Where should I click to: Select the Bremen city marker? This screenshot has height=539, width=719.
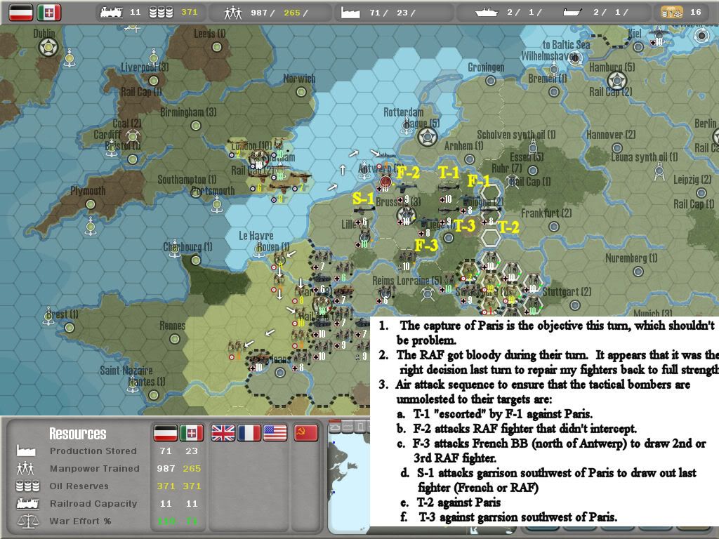click(554, 92)
